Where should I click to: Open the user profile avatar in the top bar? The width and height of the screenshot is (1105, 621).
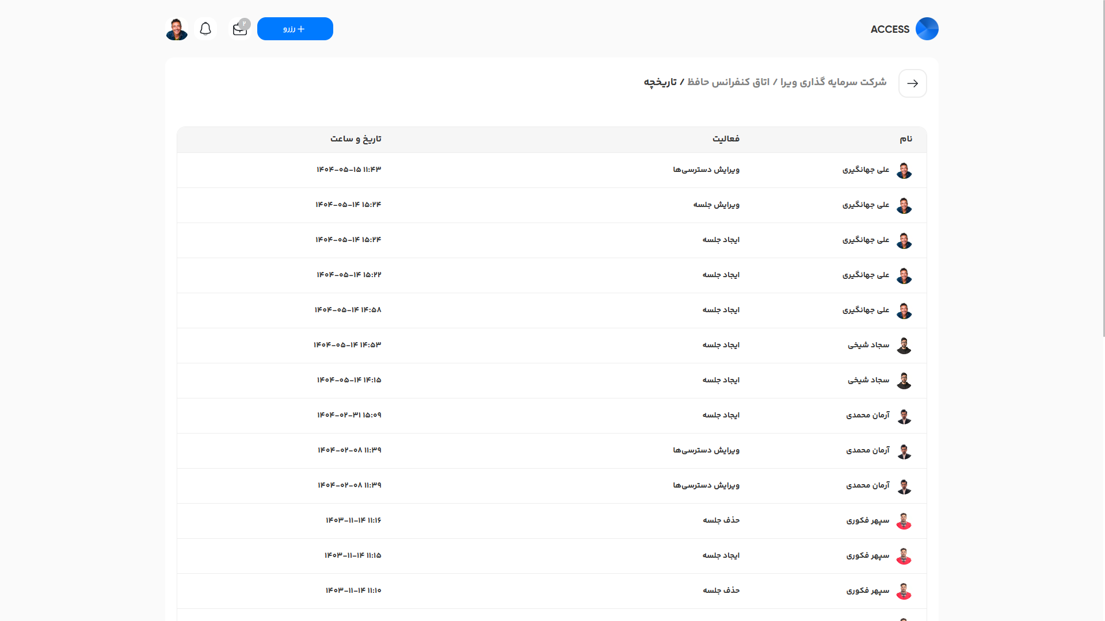pyautogui.click(x=177, y=28)
